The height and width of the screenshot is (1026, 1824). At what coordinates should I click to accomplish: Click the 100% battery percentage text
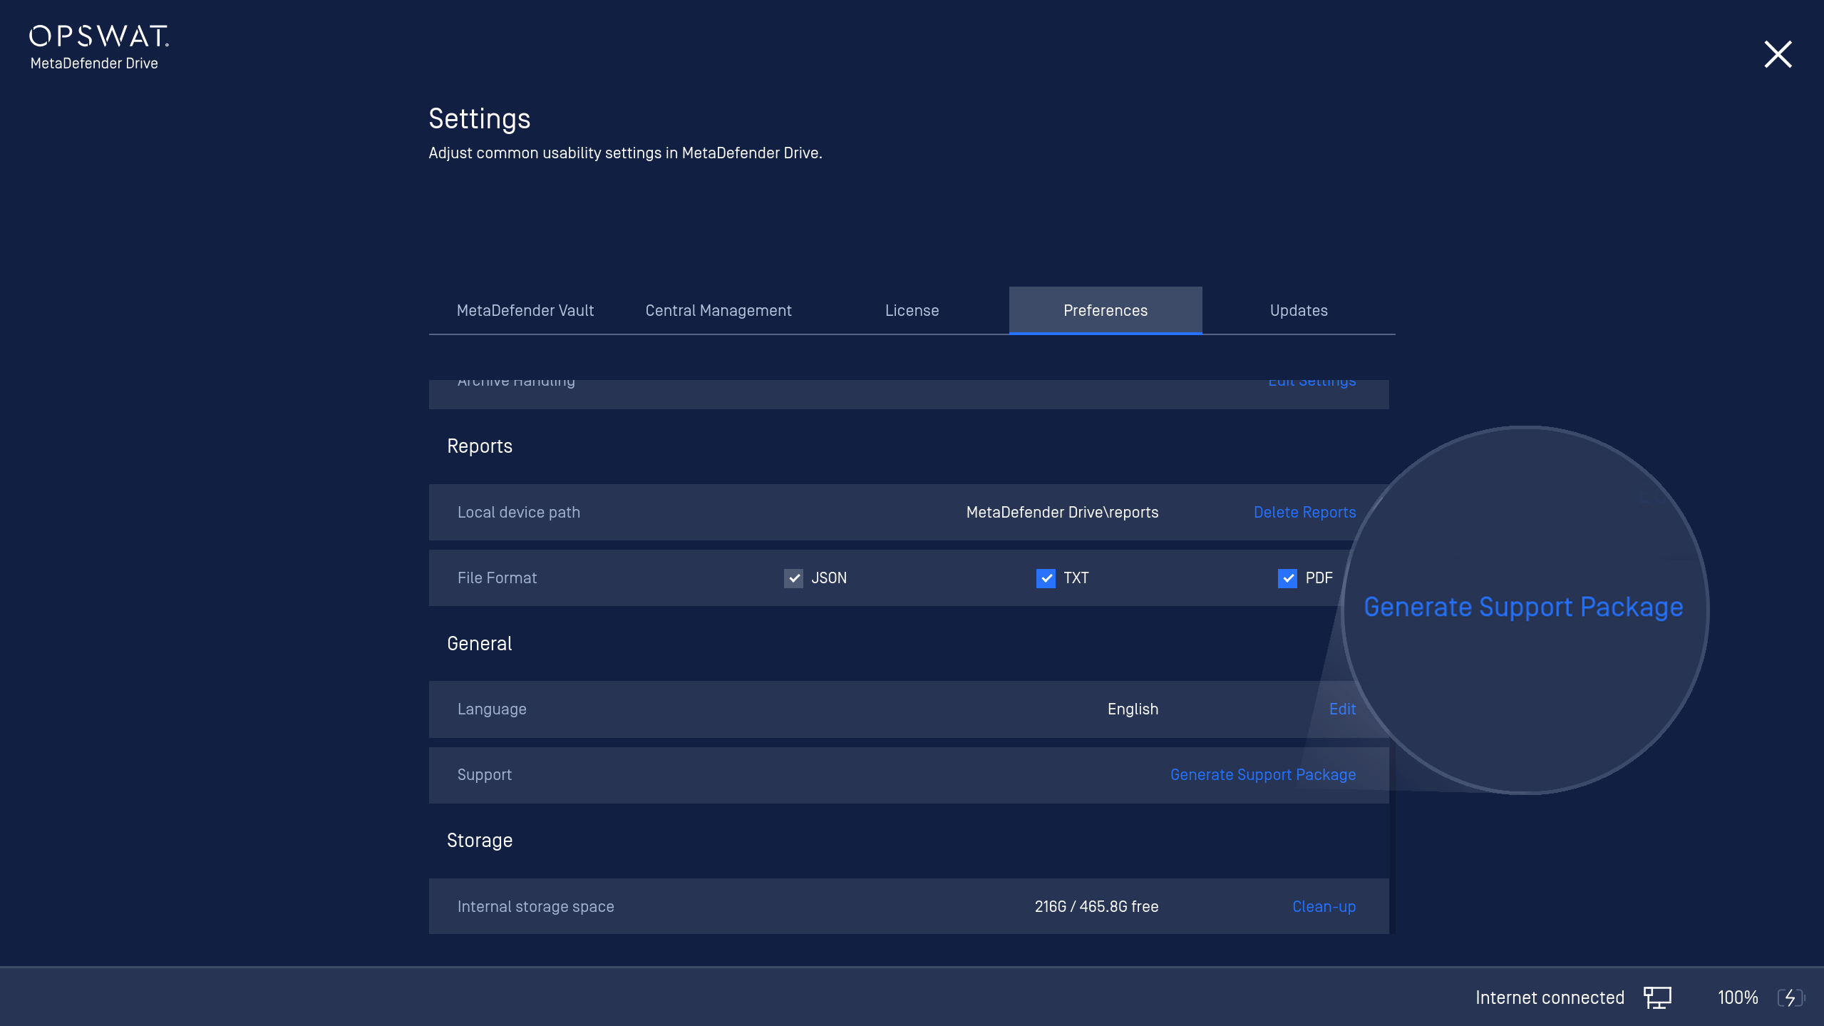coord(1738,997)
